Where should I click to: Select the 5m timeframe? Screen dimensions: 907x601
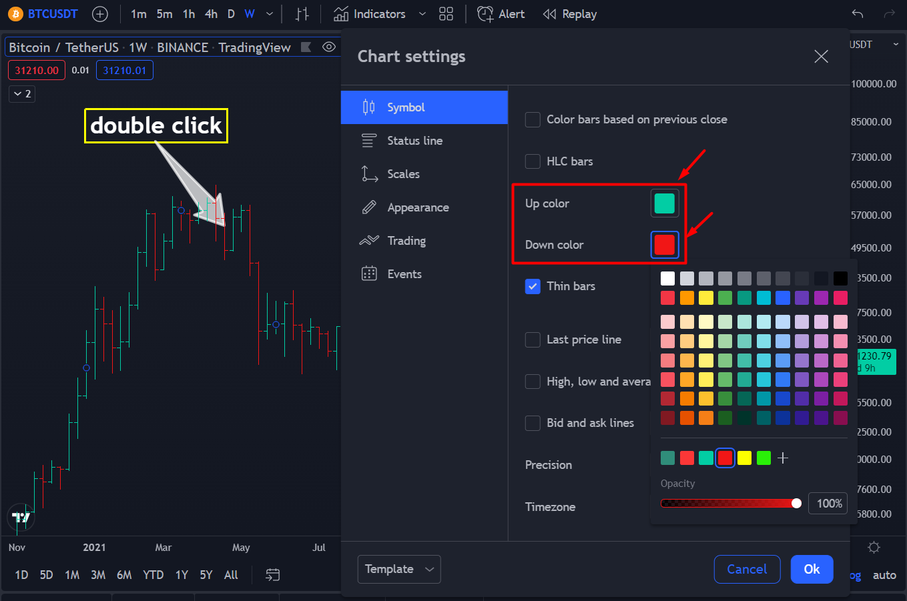click(x=164, y=14)
